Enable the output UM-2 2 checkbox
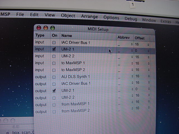Viewport: 179px width, 134px height. [x=54, y=98]
